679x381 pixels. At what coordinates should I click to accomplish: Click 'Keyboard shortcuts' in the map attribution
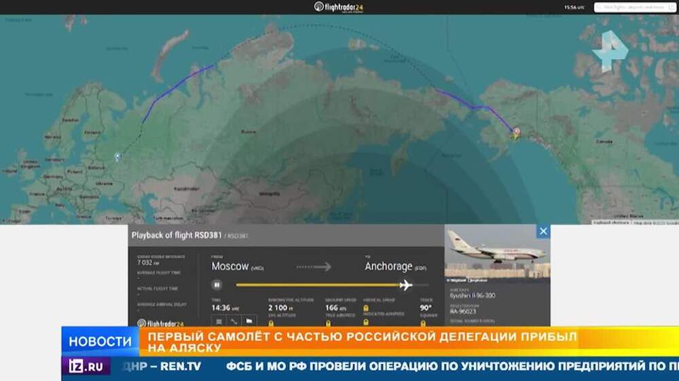pyautogui.click(x=611, y=222)
